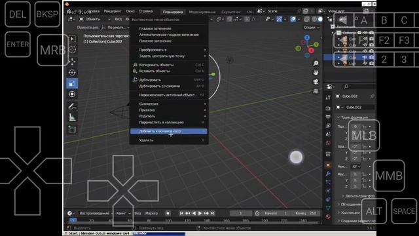419x236 pixels.
Task: Tap the on-screen ENTER key
Action: coord(18,44)
